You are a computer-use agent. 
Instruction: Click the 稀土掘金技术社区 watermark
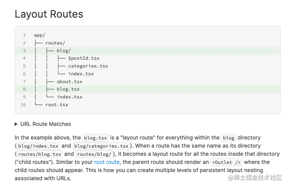[255, 177]
